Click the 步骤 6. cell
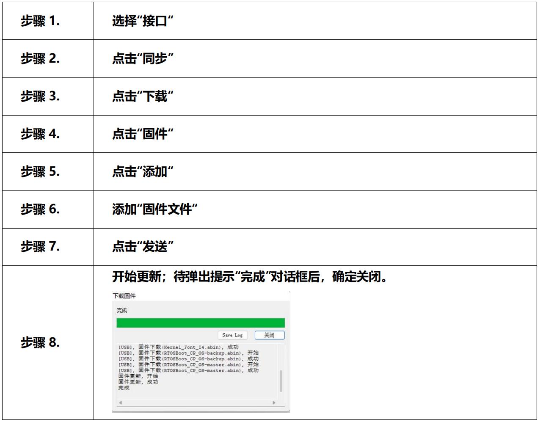Image resolution: width=540 pixels, height=422 pixels. (48, 209)
